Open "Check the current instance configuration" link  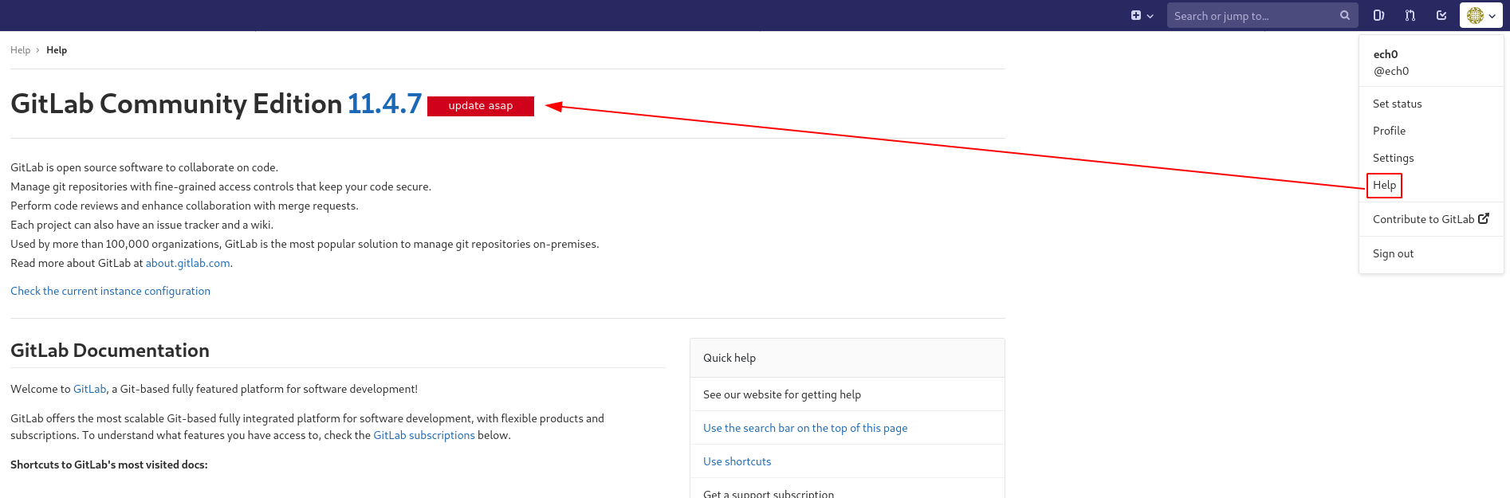click(110, 291)
